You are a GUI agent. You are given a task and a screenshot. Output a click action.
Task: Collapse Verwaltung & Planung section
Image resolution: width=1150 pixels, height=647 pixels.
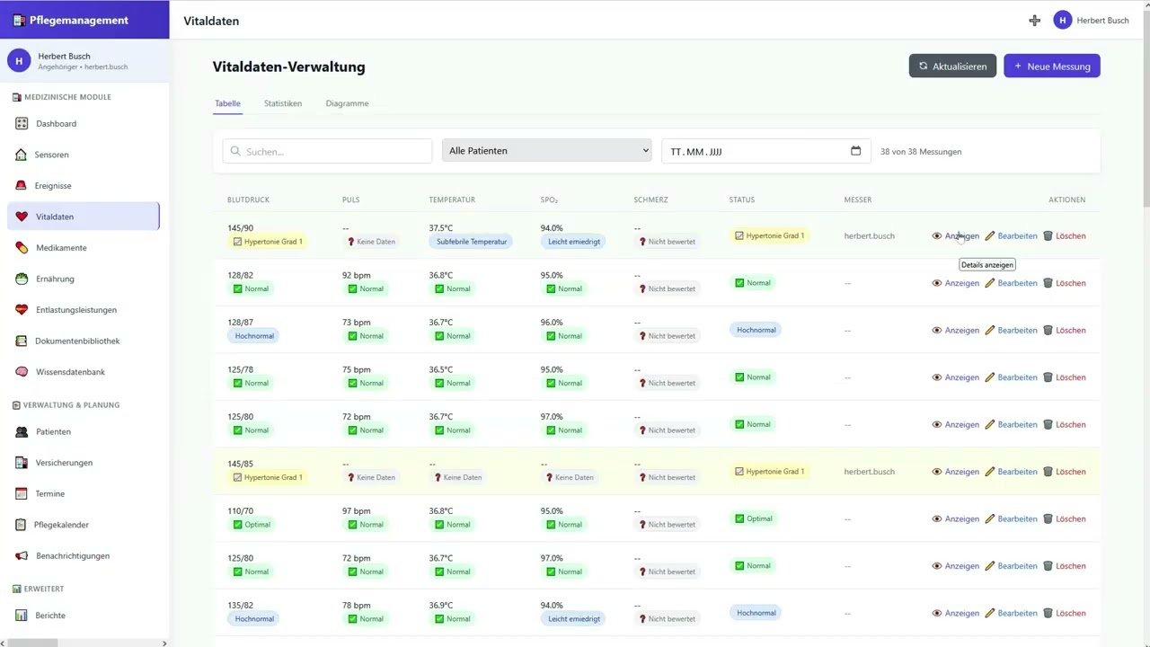click(66, 405)
